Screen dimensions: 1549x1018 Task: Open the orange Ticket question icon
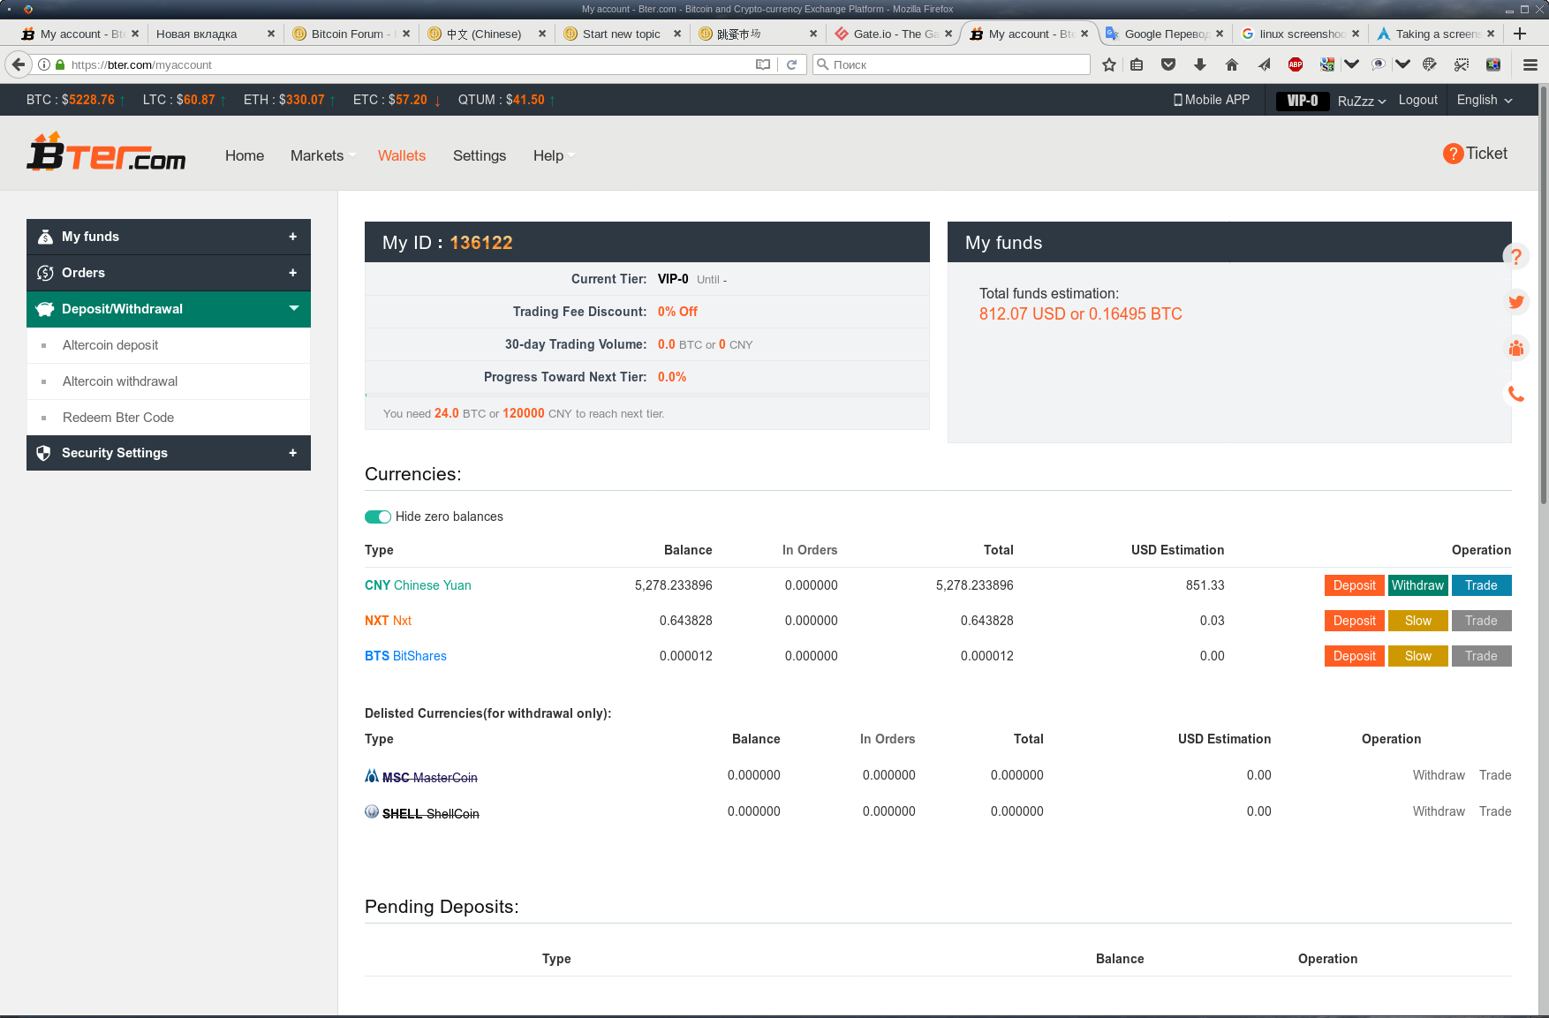click(1453, 154)
